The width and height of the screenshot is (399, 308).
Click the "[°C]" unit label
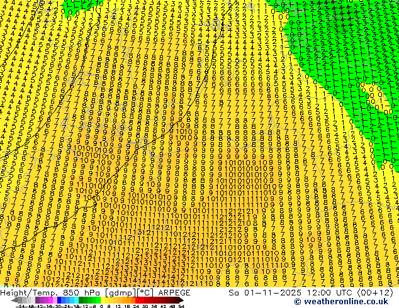[145, 293]
